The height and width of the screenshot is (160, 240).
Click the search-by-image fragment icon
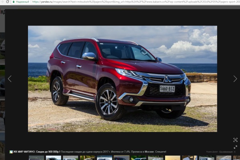click(x=235, y=140)
